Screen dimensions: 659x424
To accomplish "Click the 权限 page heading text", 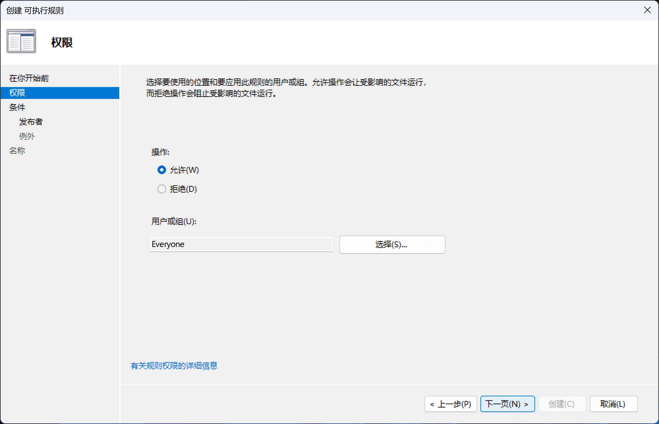I will click(x=62, y=43).
